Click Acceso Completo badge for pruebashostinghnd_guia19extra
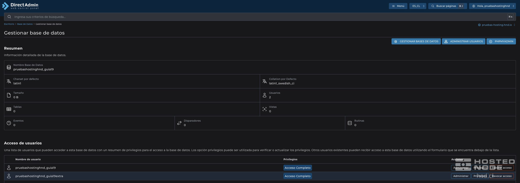The height and width of the screenshot is (183, 520). (x=298, y=176)
